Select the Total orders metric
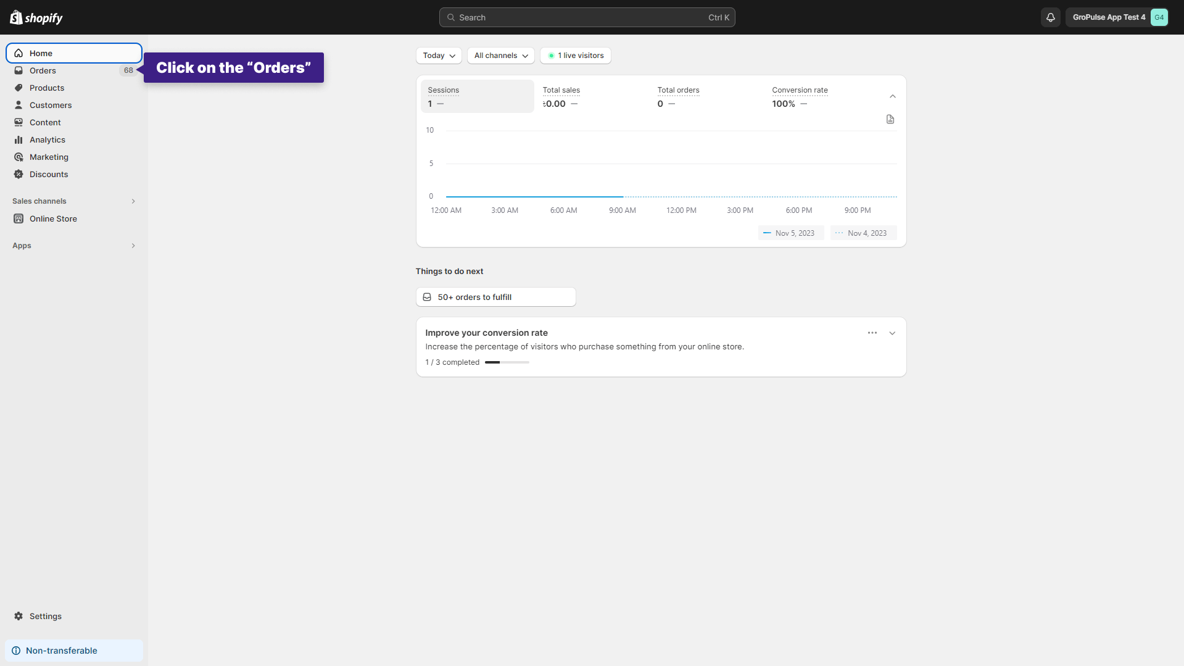 coord(707,96)
